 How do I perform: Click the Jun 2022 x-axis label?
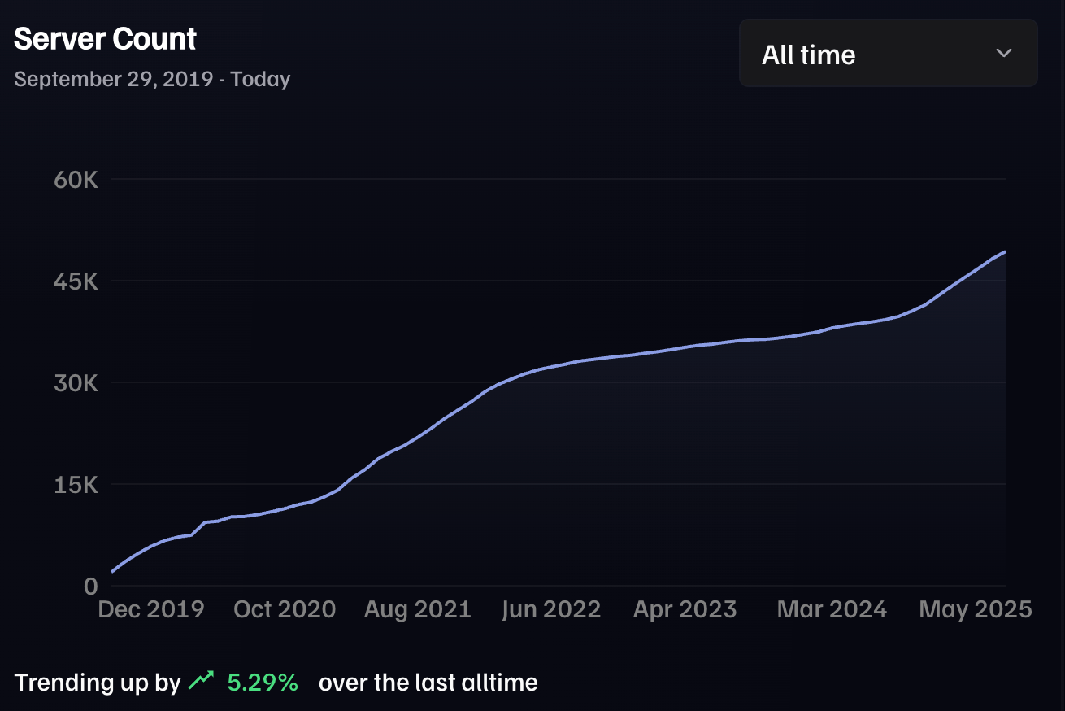tap(551, 609)
